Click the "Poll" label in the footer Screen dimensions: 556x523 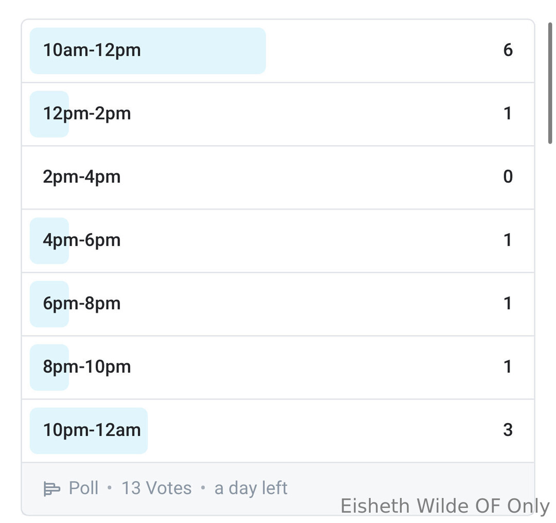coord(83,489)
